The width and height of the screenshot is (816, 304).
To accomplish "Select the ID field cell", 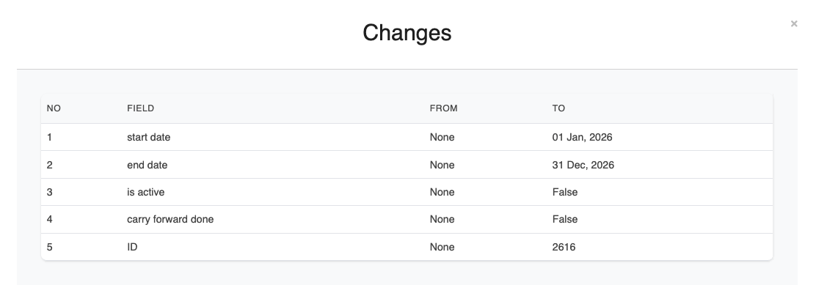I will [132, 247].
